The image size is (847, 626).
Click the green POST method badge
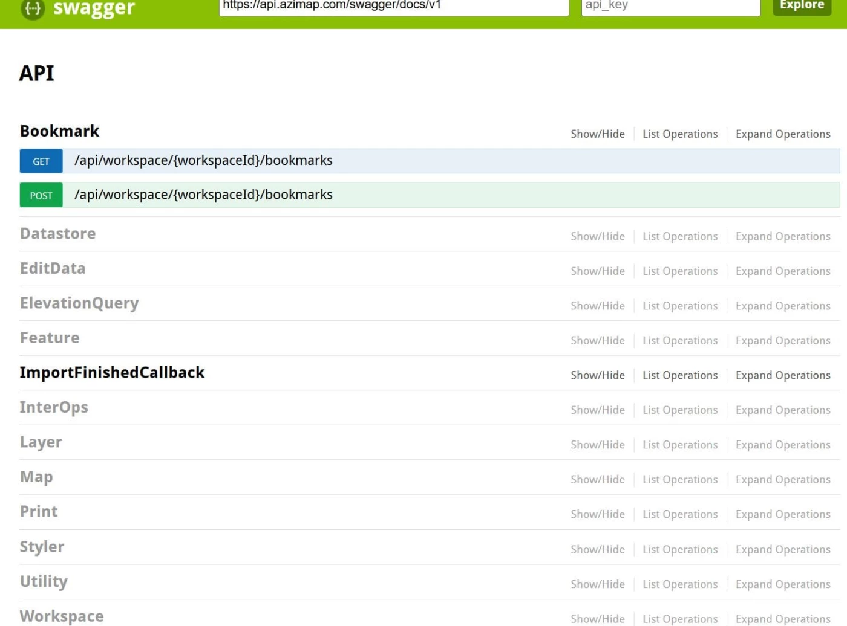tap(41, 196)
